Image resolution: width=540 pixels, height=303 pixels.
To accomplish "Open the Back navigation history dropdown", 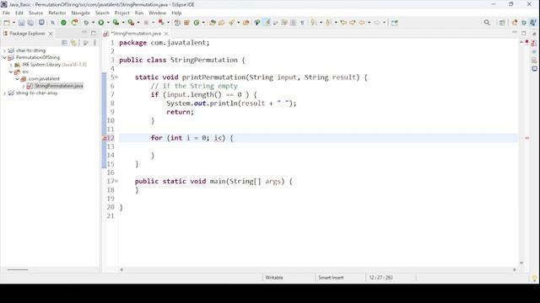I will [369, 23].
